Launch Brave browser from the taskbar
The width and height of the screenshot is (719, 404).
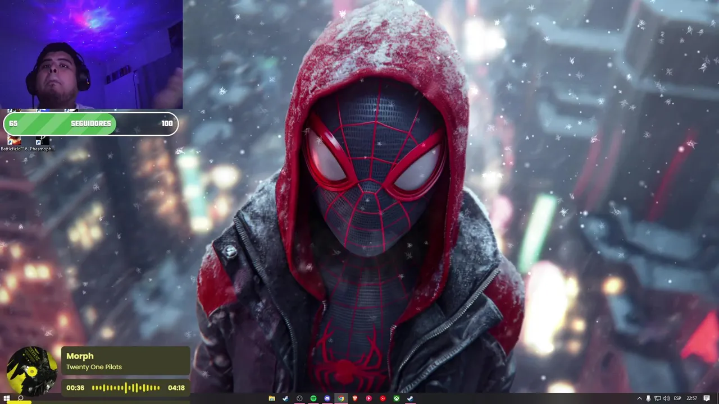[355, 398]
